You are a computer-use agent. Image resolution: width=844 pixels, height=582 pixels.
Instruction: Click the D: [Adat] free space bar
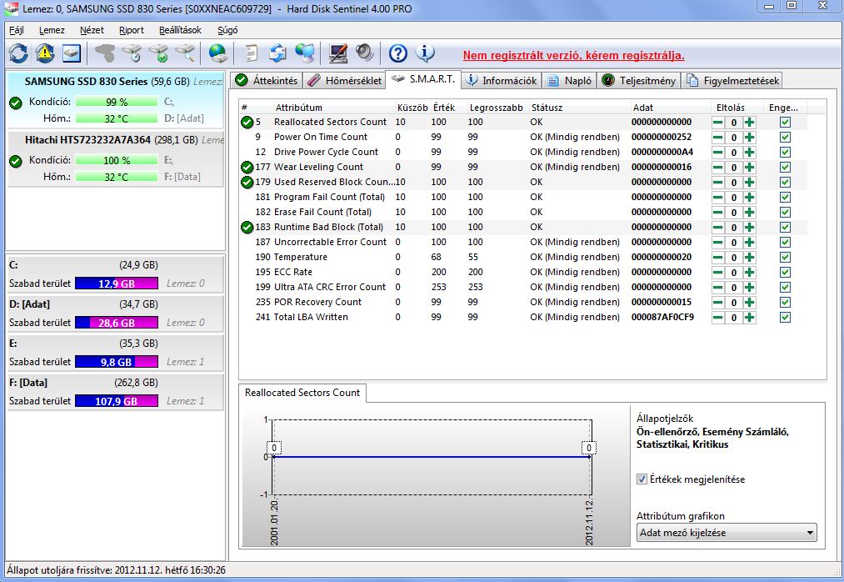pos(117,323)
